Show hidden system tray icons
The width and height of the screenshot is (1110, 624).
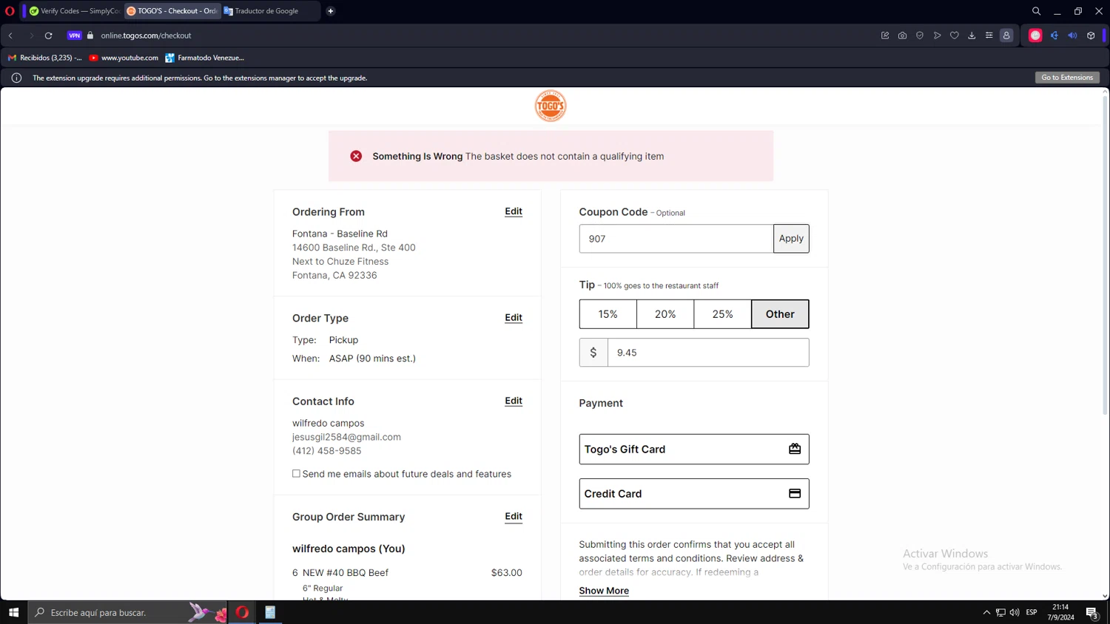[986, 612]
